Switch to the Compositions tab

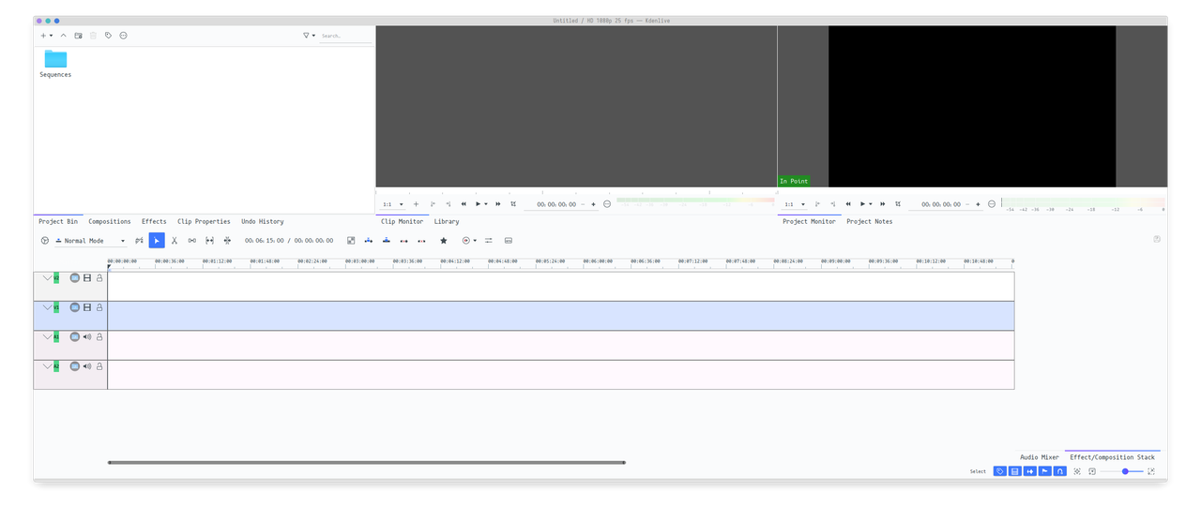pos(110,221)
